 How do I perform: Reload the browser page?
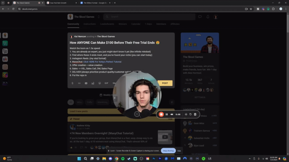tap(13, 9)
